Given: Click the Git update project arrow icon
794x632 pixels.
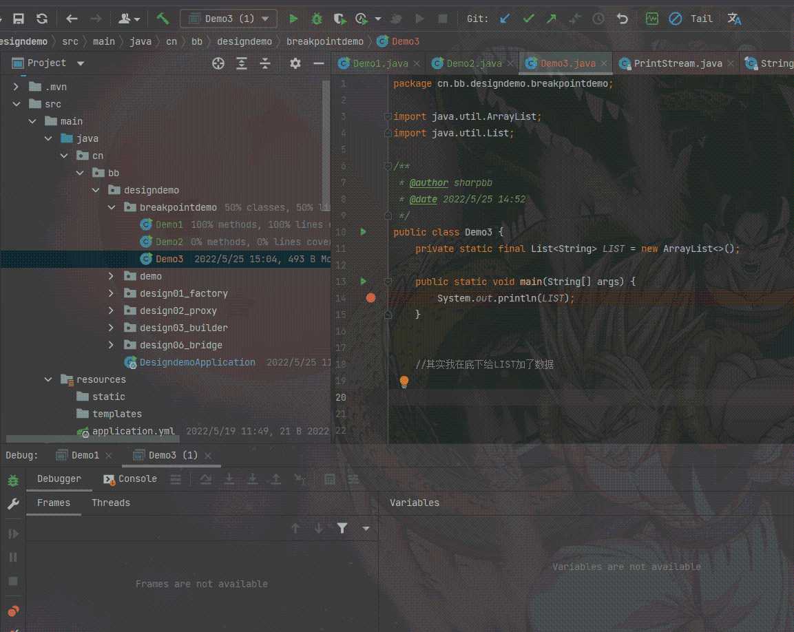Looking at the screenshot, I should [x=505, y=19].
